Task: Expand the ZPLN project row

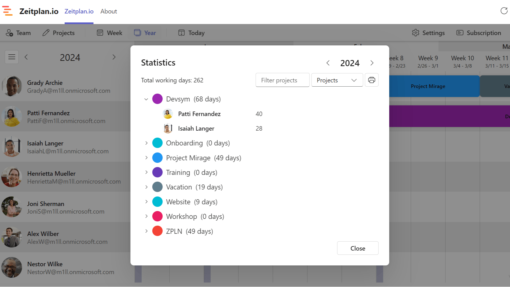Action: pos(146,231)
